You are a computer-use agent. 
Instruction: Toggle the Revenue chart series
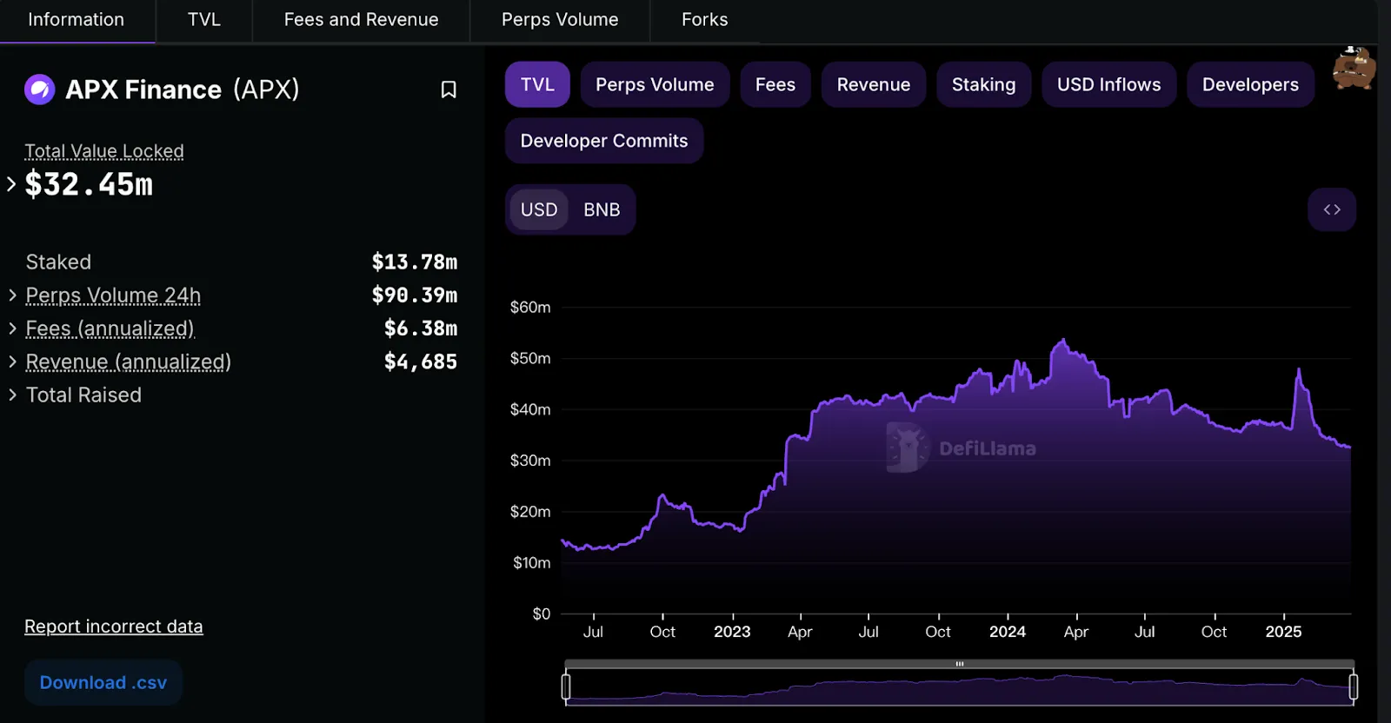(874, 84)
